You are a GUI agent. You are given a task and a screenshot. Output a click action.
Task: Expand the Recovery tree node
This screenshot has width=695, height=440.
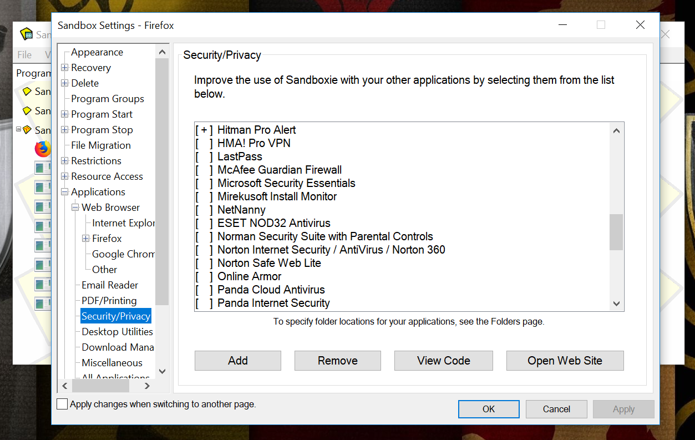65,68
